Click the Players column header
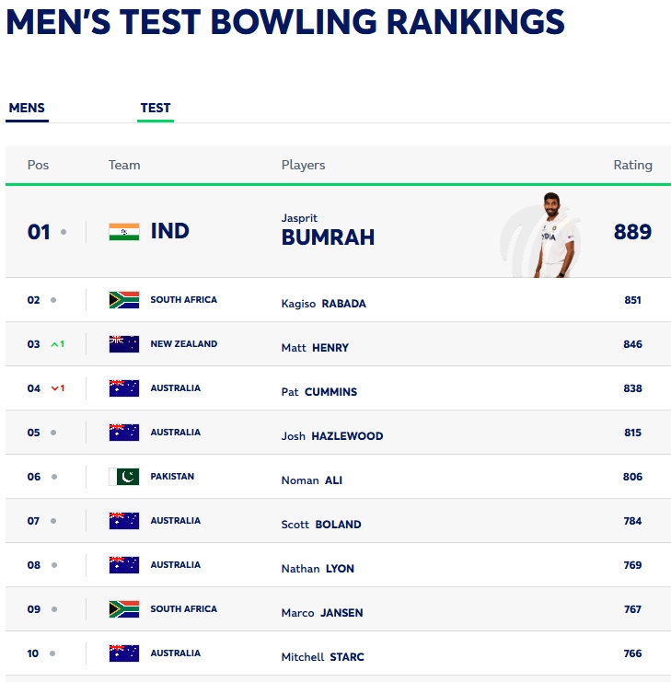 pyautogui.click(x=303, y=166)
